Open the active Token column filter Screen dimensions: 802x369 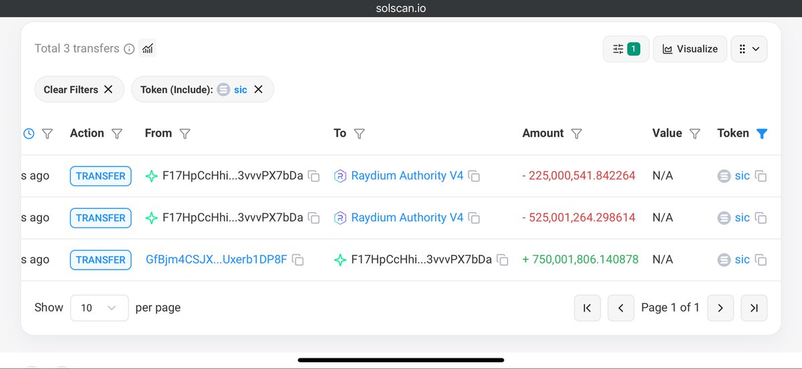pyautogui.click(x=761, y=133)
